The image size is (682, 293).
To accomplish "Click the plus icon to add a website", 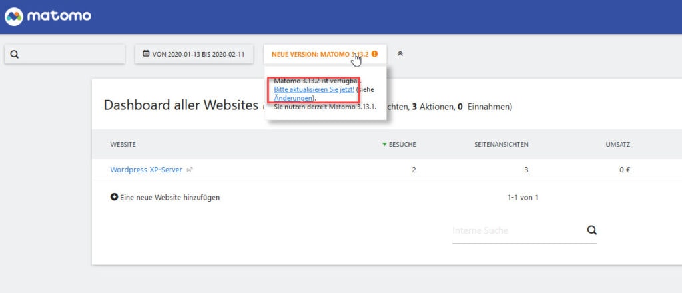I will click(115, 197).
